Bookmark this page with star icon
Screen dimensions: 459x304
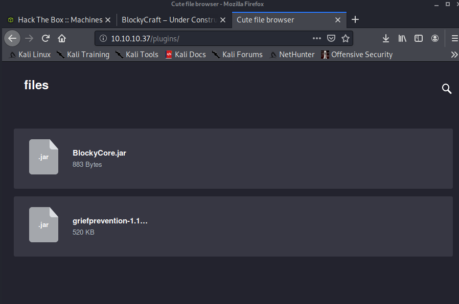[346, 38]
